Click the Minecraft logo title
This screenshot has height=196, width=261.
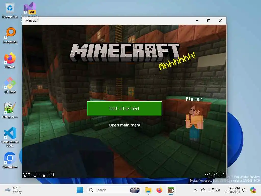coord(124,53)
